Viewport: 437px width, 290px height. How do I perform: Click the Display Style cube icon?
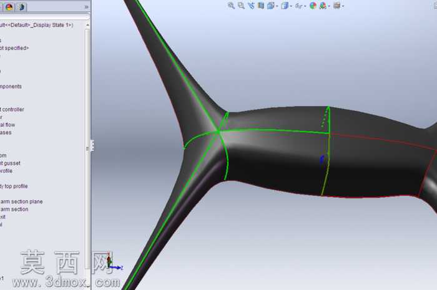click(284, 6)
